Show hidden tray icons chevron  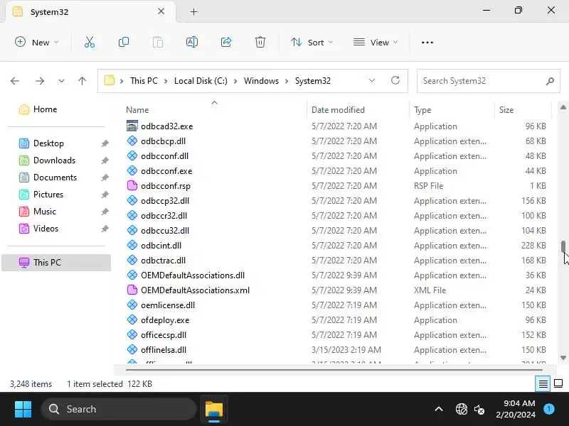[439, 410]
